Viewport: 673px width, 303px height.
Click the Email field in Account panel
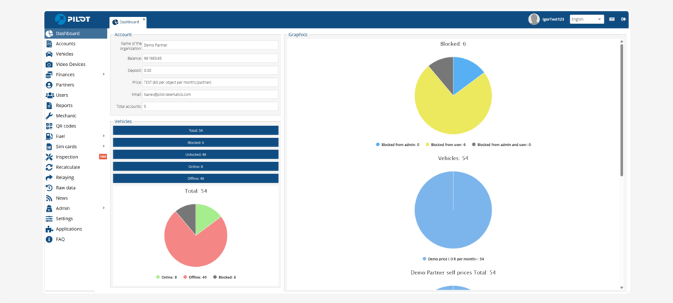click(x=210, y=94)
